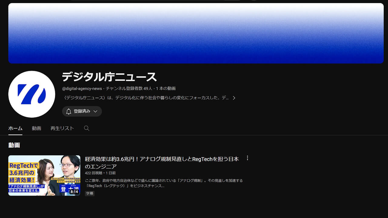Open channel search magnifier icon

click(x=87, y=128)
